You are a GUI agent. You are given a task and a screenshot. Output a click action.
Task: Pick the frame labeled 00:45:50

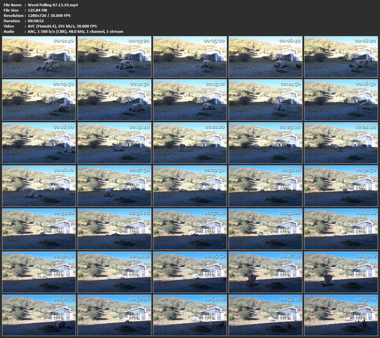point(190,272)
